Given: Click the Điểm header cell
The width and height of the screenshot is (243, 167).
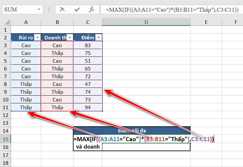Looking at the screenshot, I should point(88,37).
